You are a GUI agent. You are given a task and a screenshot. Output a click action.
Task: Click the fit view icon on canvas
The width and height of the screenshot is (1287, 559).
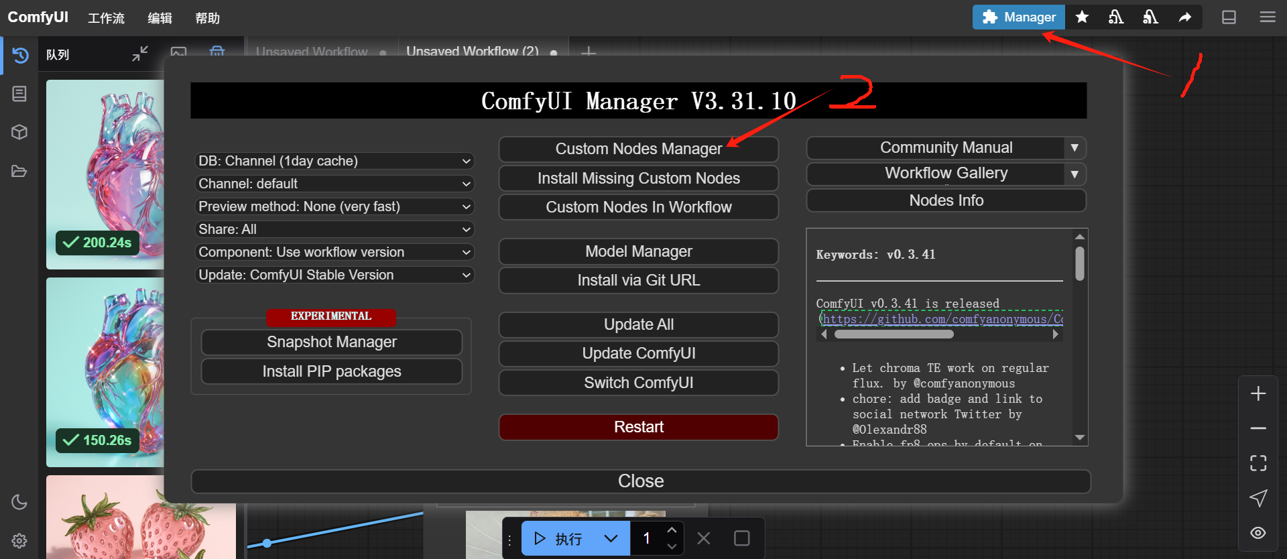point(1258,462)
